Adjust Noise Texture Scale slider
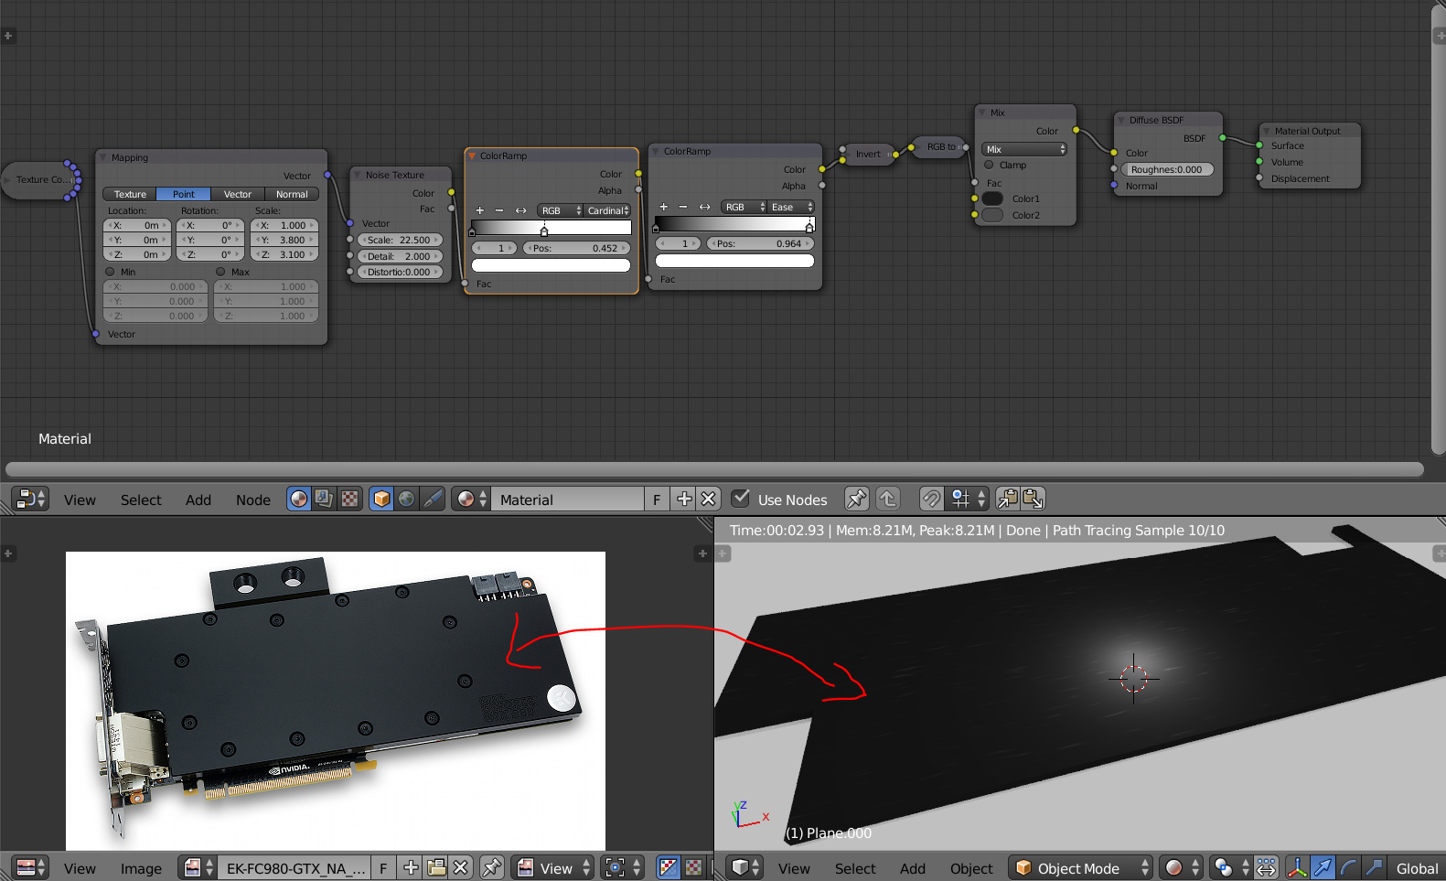This screenshot has height=881, width=1446. tap(400, 240)
